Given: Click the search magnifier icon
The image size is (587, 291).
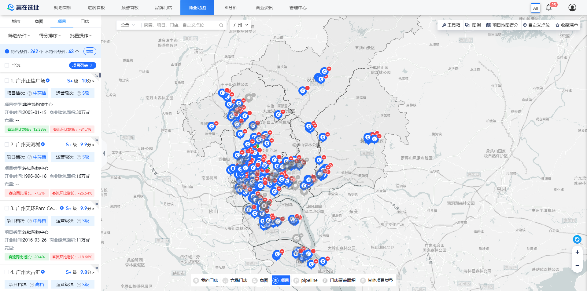Looking at the screenshot, I should [221, 25].
